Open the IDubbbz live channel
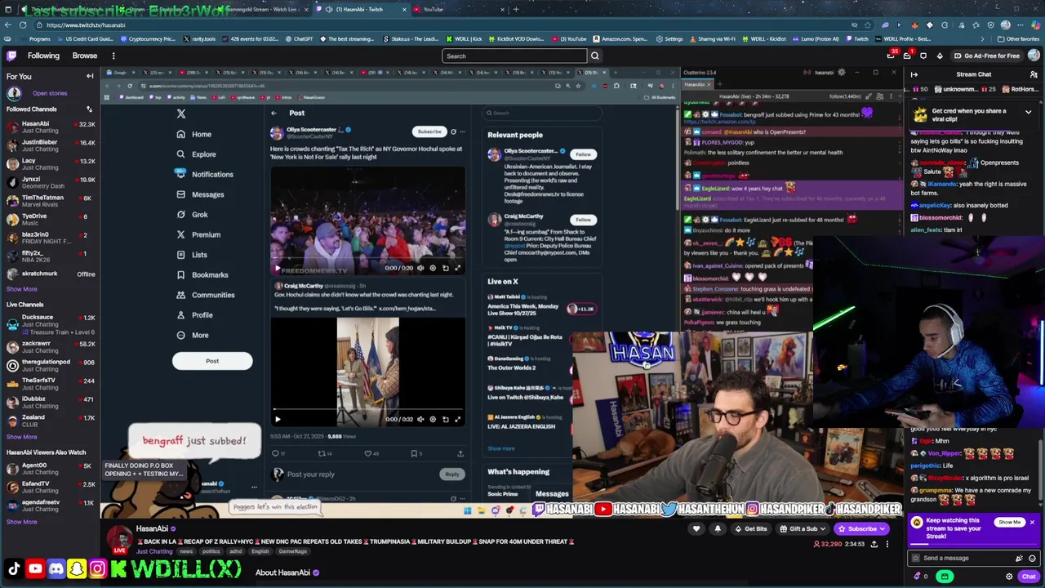1045x588 pixels. pyautogui.click(x=49, y=402)
